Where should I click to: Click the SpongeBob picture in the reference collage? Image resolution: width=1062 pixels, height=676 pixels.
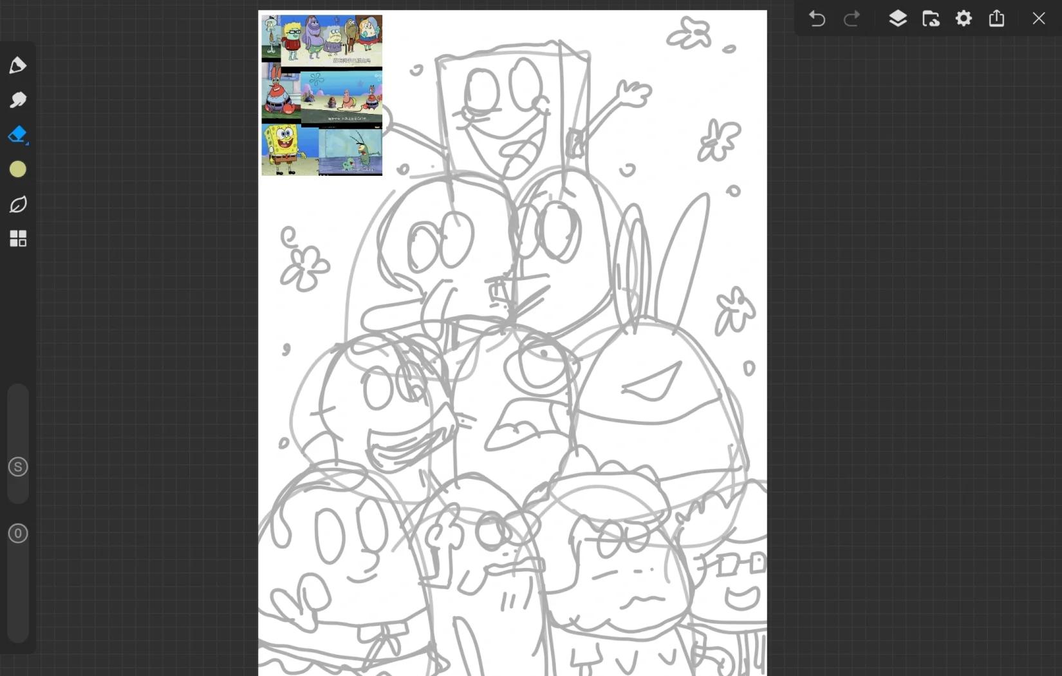[283, 149]
